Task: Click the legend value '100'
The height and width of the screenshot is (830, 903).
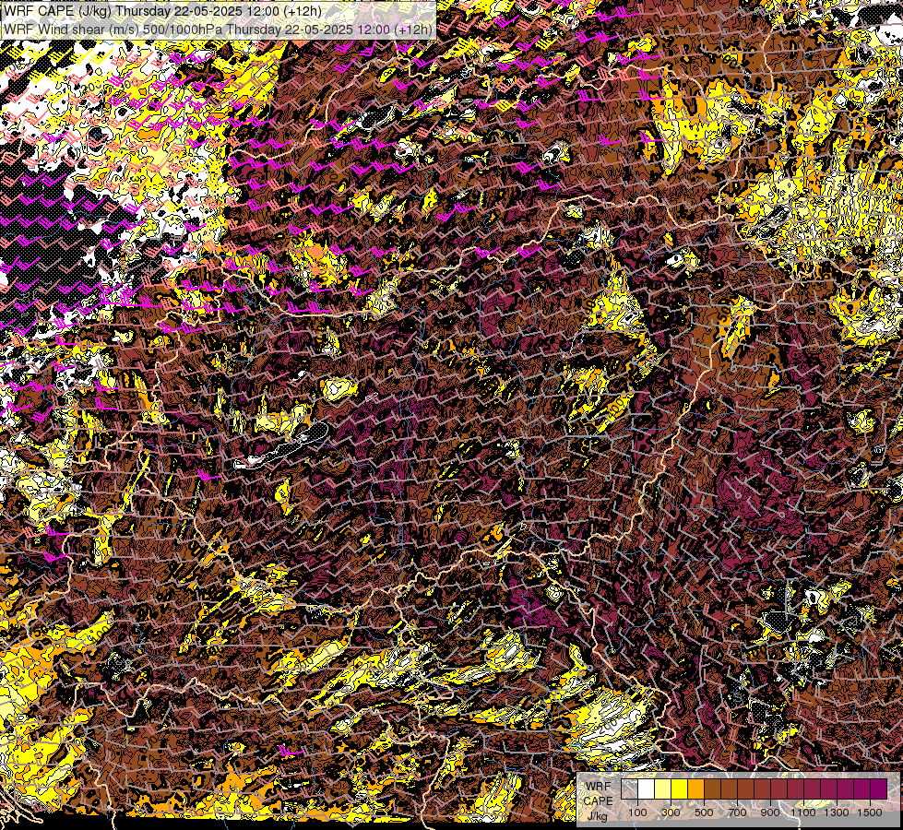Action: pyautogui.click(x=637, y=812)
